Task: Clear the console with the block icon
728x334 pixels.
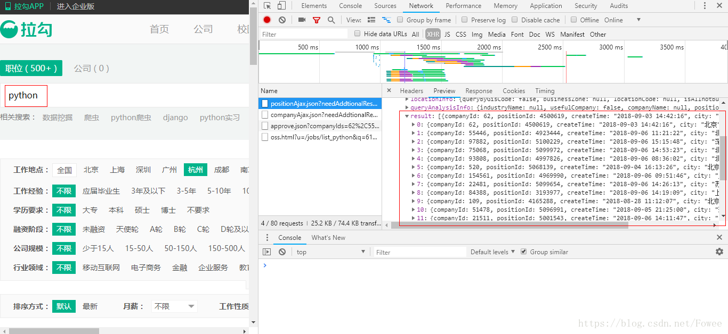Action: tap(282, 252)
